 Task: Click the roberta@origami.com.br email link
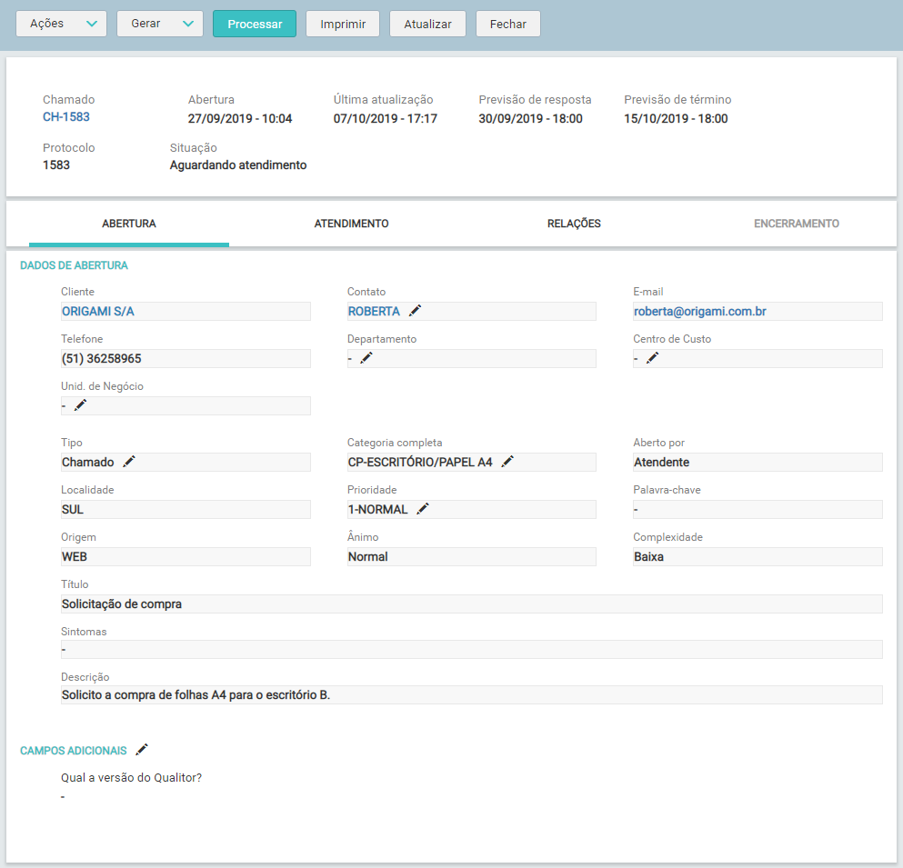(699, 312)
